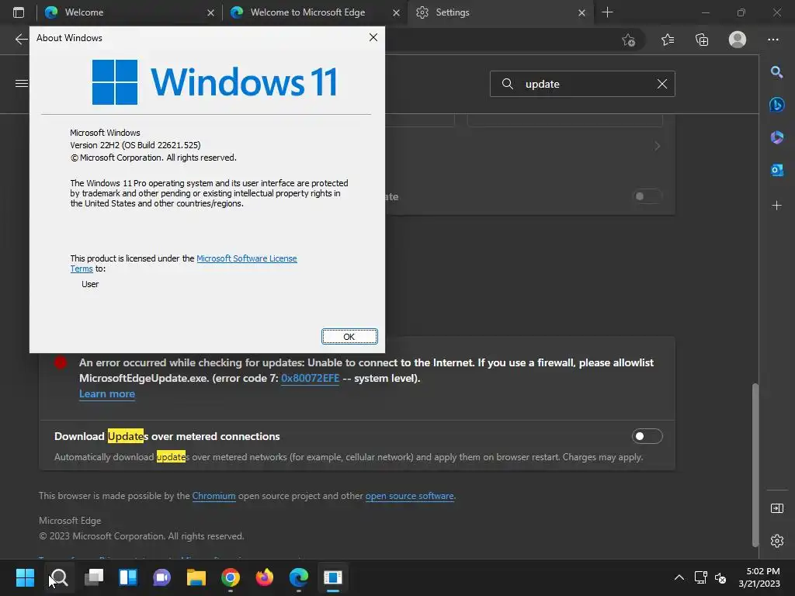Open Windows Start menu
This screenshot has width=795, height=596.
click(x=25, y=577)
